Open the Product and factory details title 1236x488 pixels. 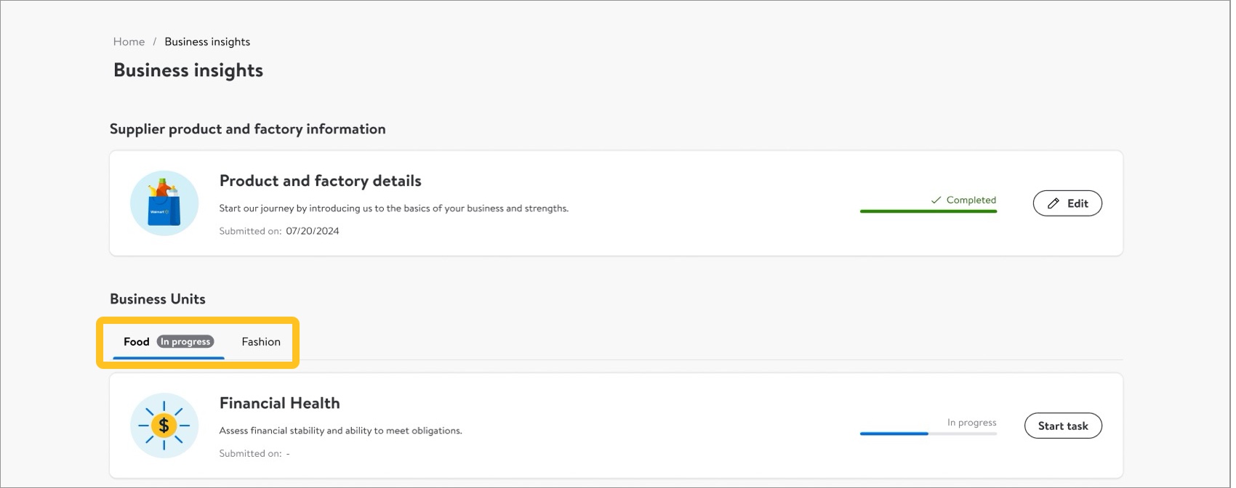(x=320, y=181)
